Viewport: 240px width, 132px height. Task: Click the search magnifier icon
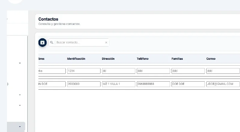click(x=52, y=42)
